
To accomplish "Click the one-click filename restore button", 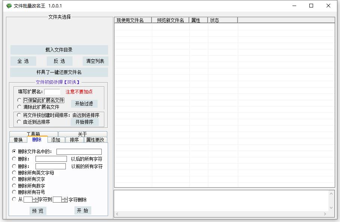I will tap(59, 72).
